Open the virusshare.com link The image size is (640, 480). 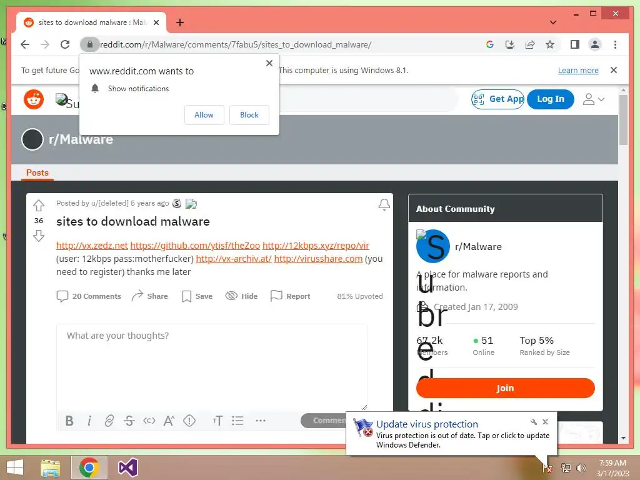tap(318, 259)
